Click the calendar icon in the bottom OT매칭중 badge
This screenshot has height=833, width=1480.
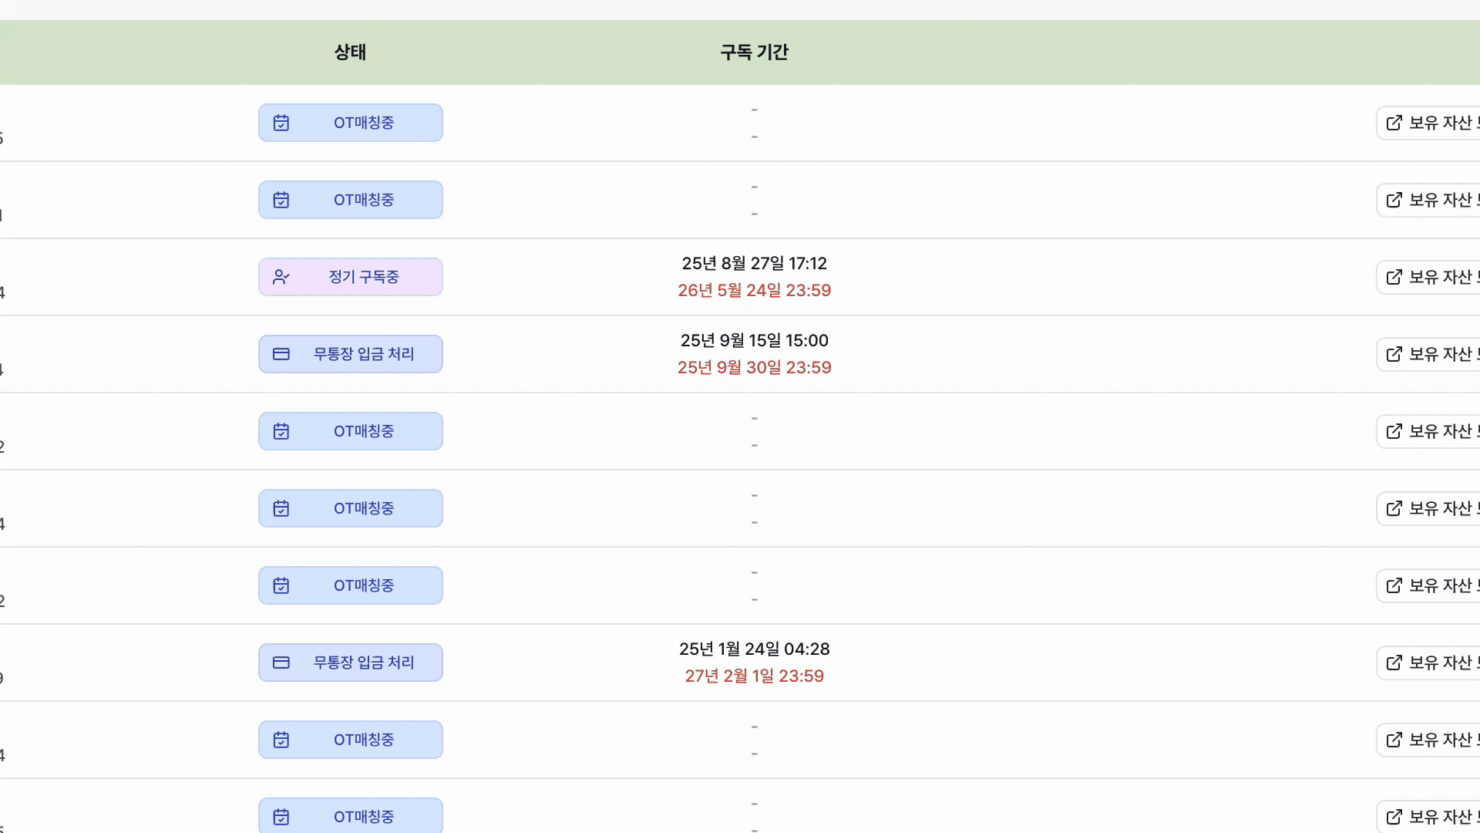(x=281, y=816)
